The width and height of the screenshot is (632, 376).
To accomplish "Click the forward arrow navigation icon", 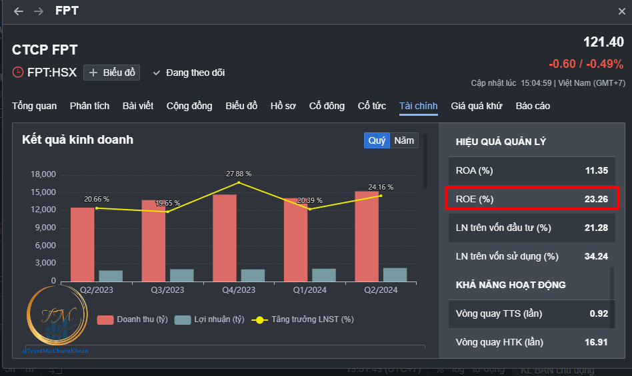I will pyautogui.click(x=39, y=11).
